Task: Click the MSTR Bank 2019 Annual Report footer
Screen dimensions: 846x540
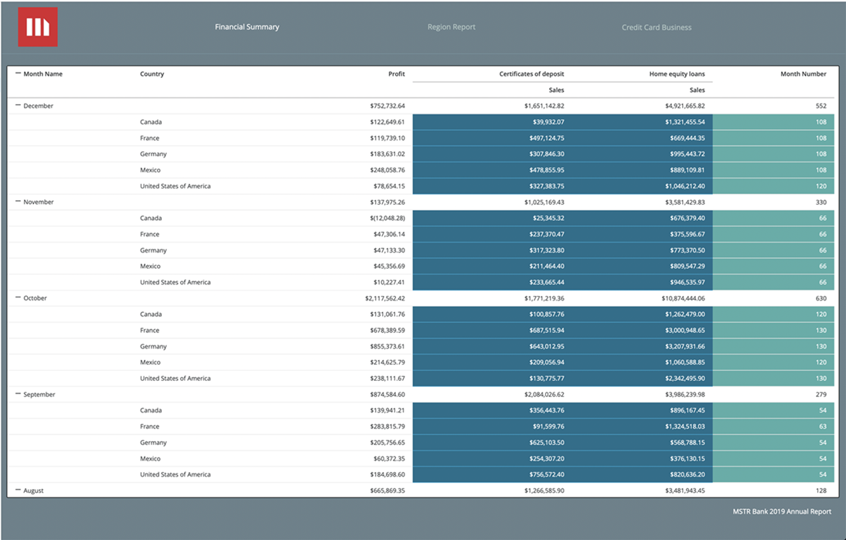Action: click(x=782, y=511)
